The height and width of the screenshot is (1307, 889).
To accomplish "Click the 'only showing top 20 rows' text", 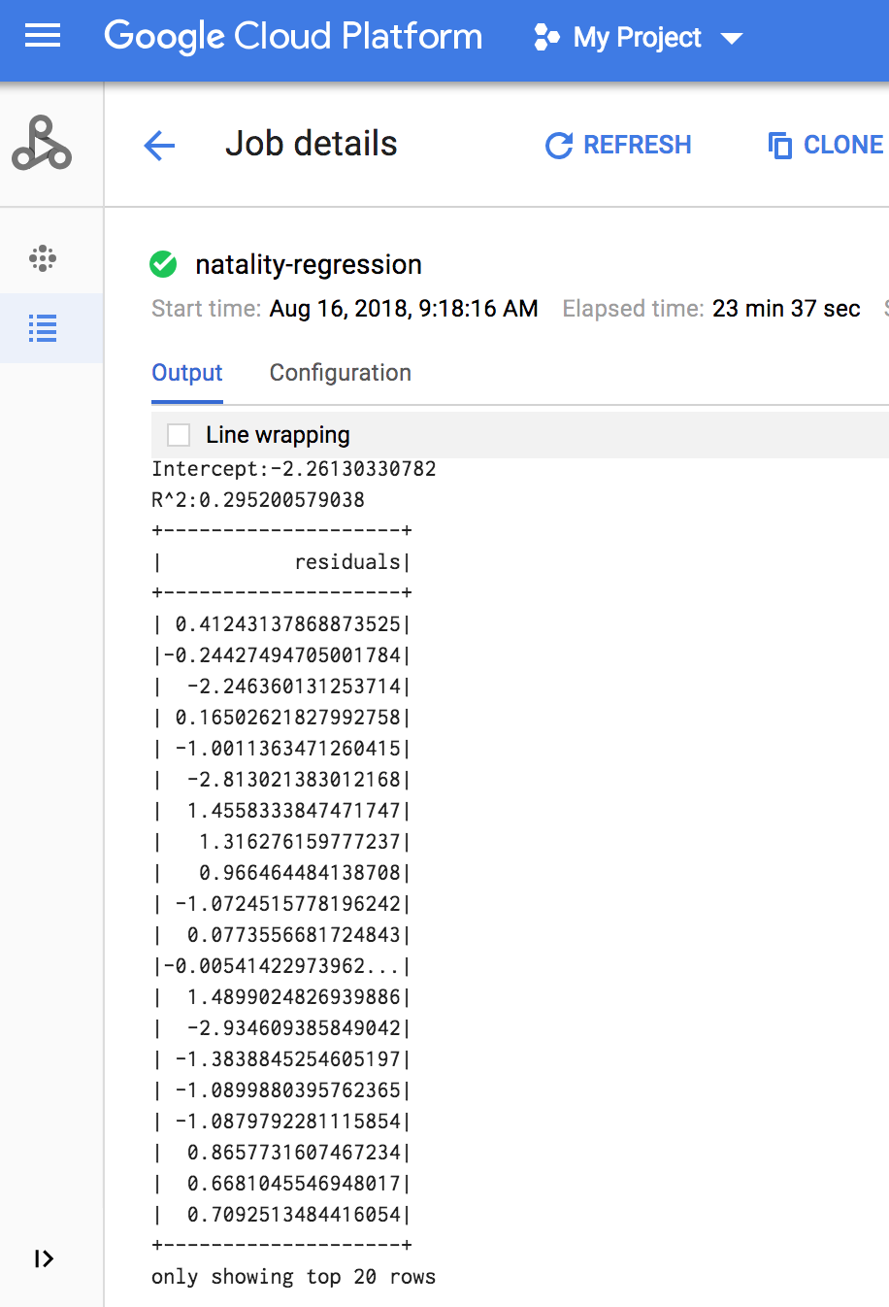I will point(293,1277).
